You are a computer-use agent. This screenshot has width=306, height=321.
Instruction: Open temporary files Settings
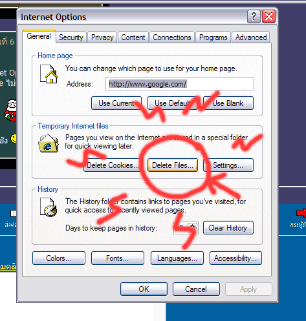tap(228, 165)
